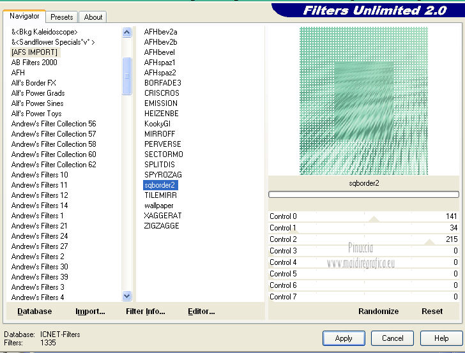Randomize the filter controls
The image size is (465, 353).
(x=378, y=312)
